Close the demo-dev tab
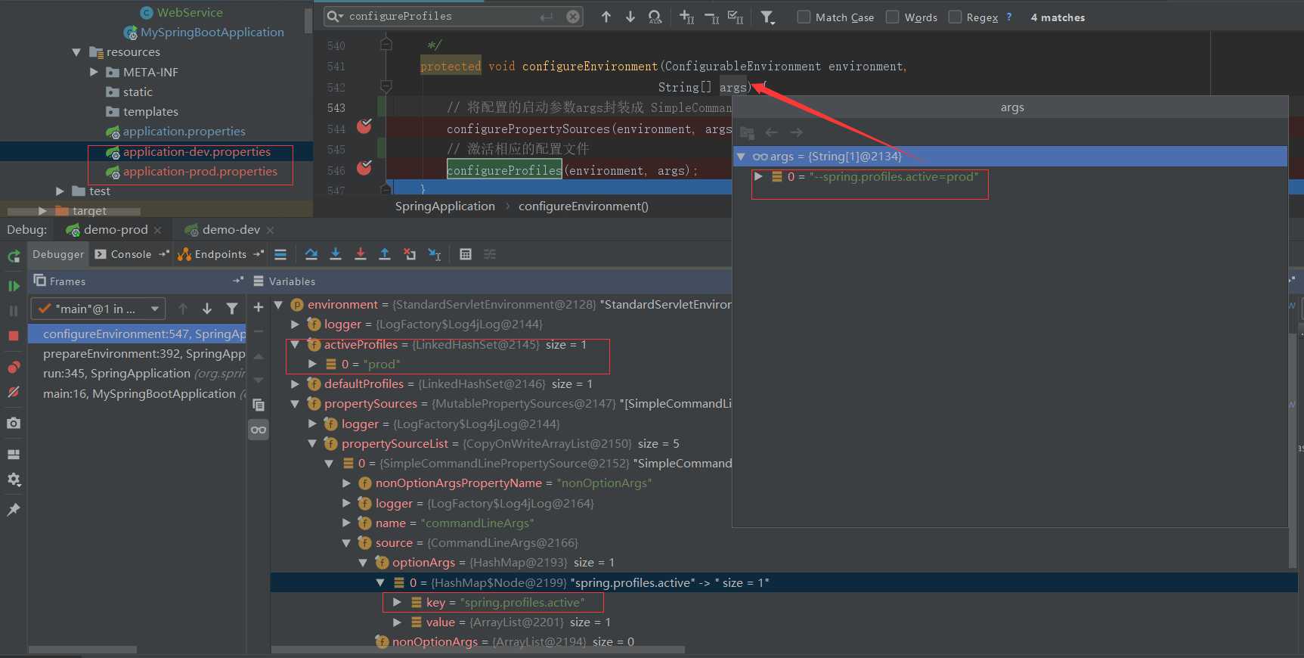This screenshot has width=1304, height=658. click(x=270, y=230)
